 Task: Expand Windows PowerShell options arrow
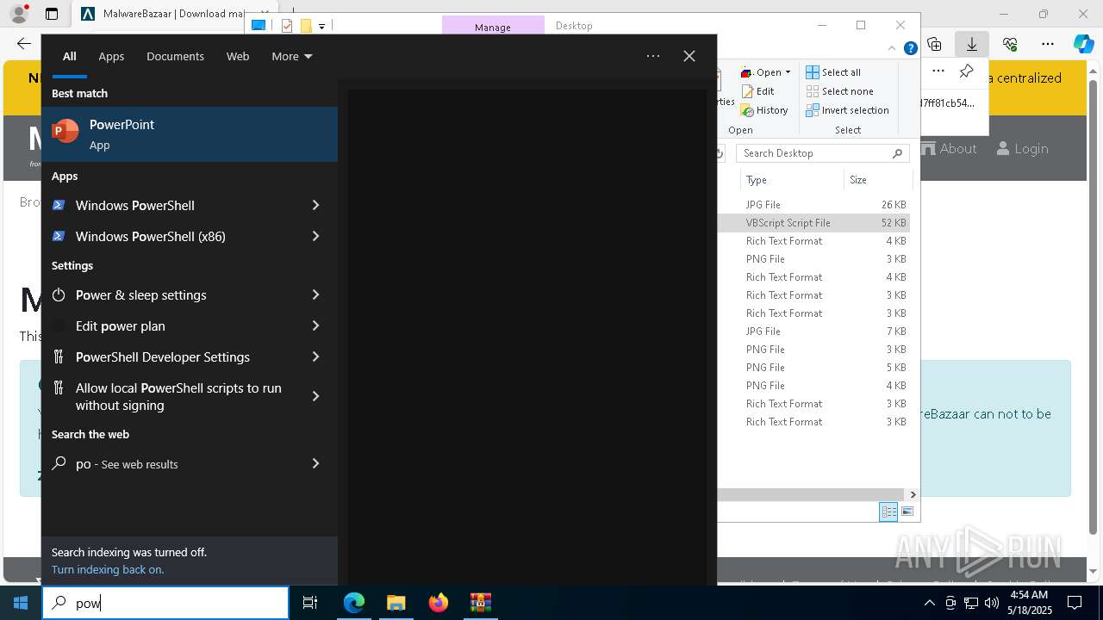tap(315, 205)
